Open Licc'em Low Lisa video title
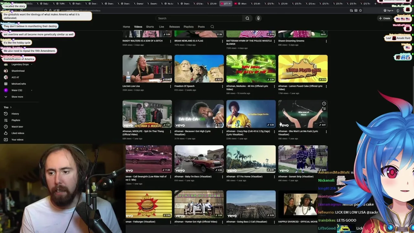Viewport: 414px width, 233px height. pos(131,86)
